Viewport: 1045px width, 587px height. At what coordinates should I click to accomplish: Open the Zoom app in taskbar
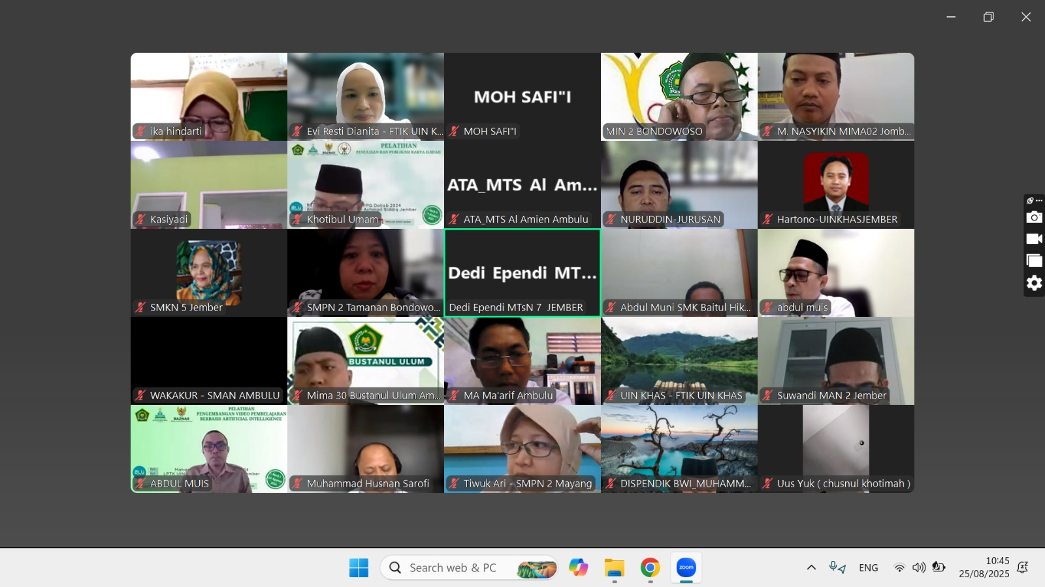pyautogui.click(x=686, y=567)
